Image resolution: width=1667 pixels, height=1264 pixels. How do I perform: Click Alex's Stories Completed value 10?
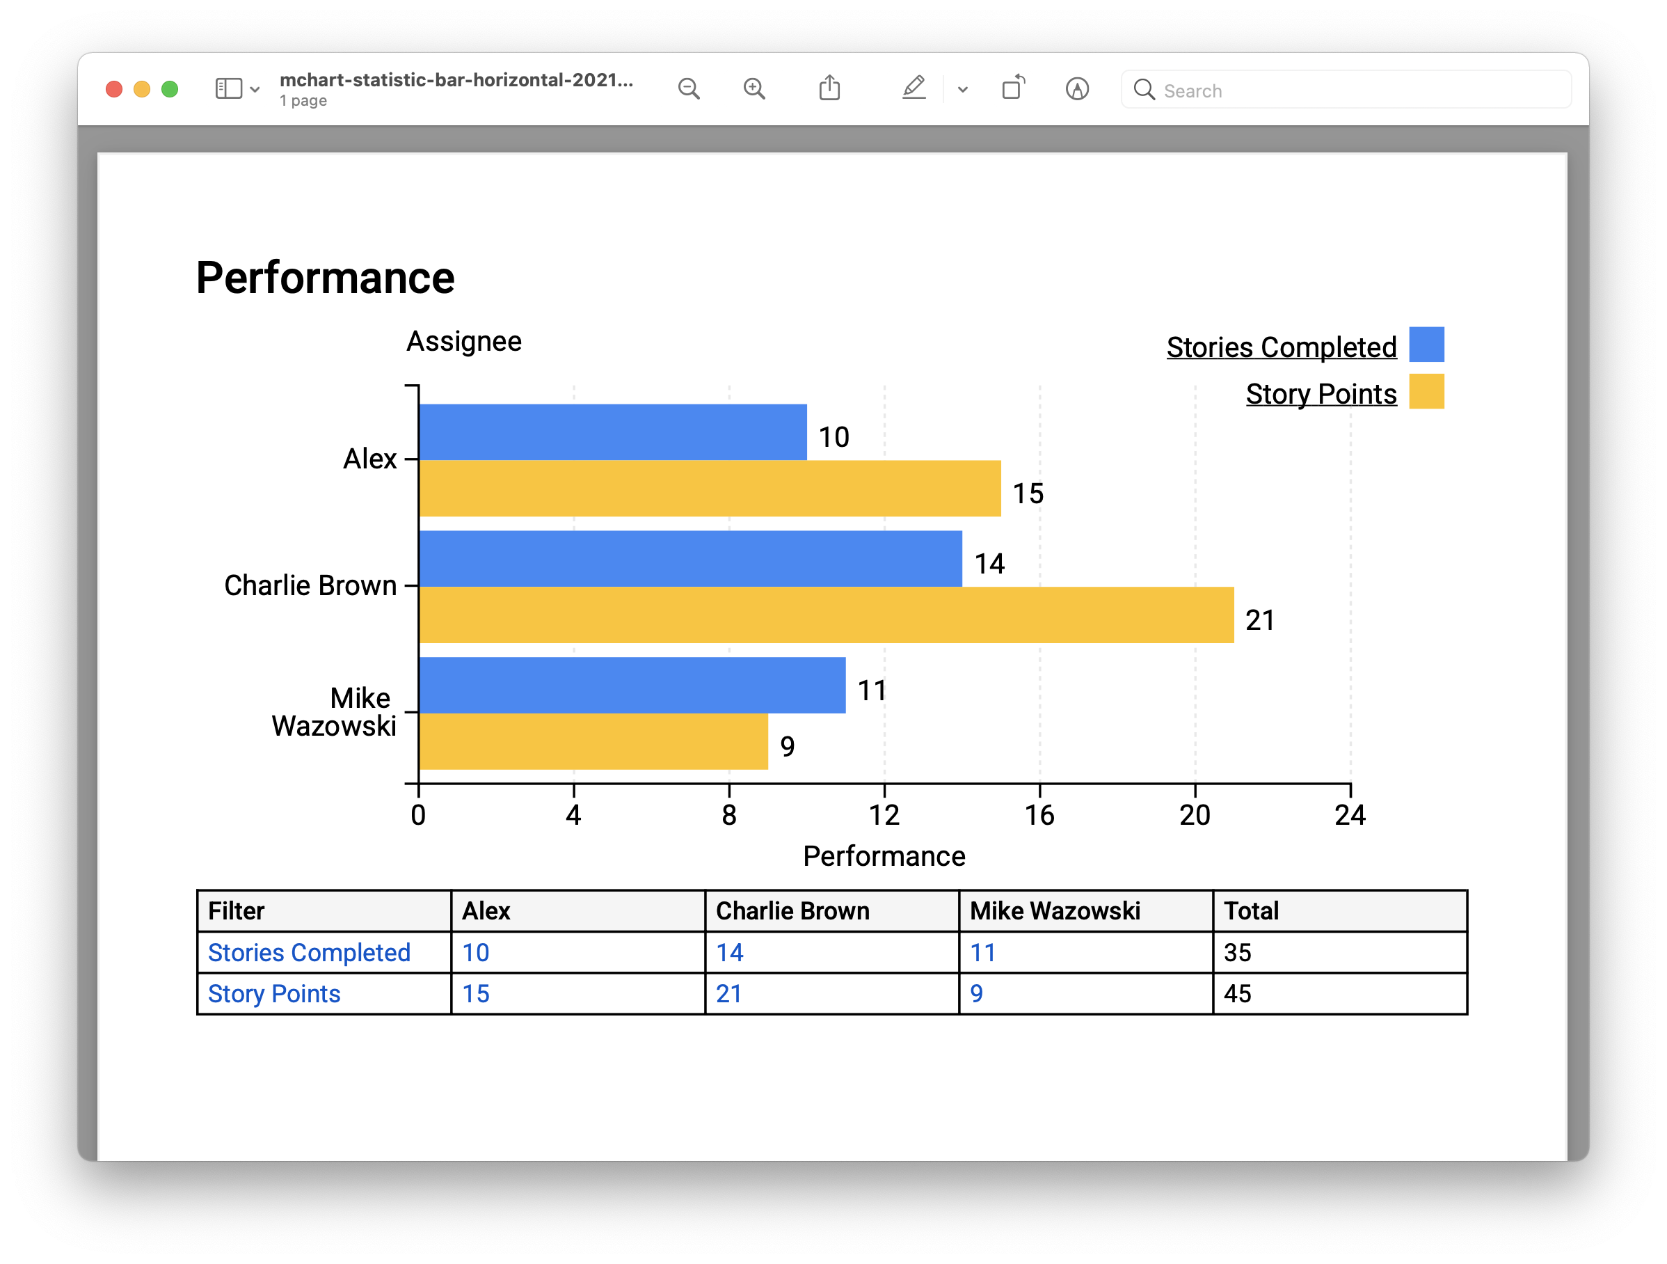[x=474, y=953]
